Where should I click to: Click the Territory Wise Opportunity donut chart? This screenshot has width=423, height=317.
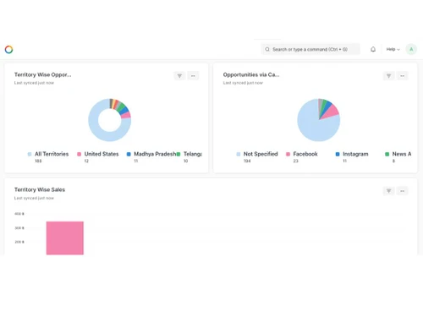[110, 120]
